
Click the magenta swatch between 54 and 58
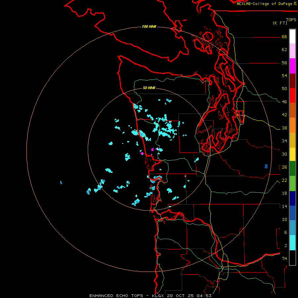292,66
